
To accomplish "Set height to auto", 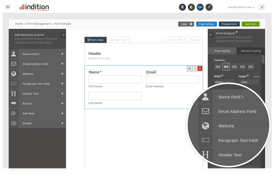I will pyautogui.click(x=256, y=76).
